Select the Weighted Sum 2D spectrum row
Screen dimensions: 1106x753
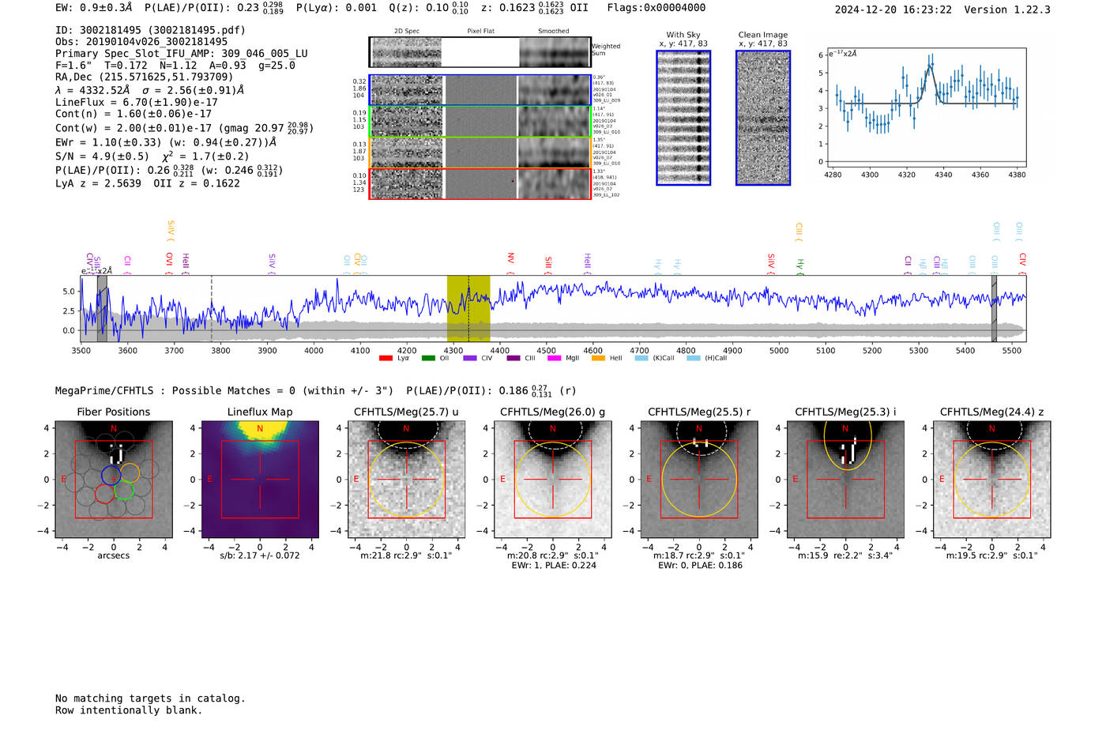480,52
